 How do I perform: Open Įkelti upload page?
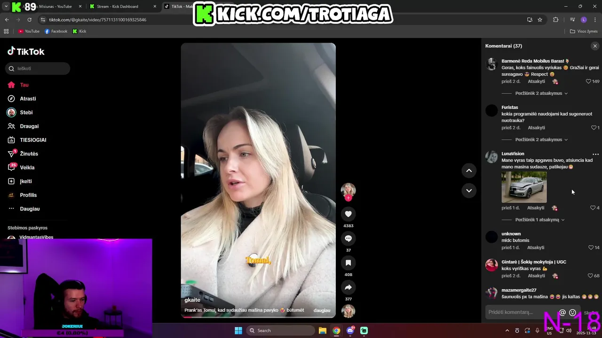(25, 181)
